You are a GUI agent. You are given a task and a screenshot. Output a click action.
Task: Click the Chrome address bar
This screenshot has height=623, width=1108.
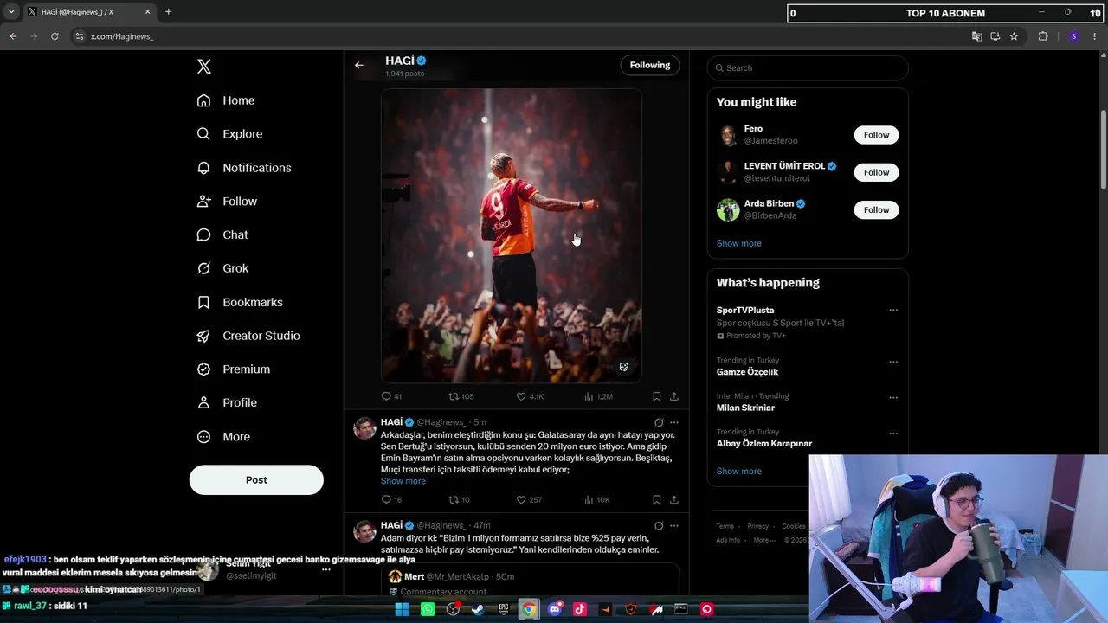(x=518, y=36)
